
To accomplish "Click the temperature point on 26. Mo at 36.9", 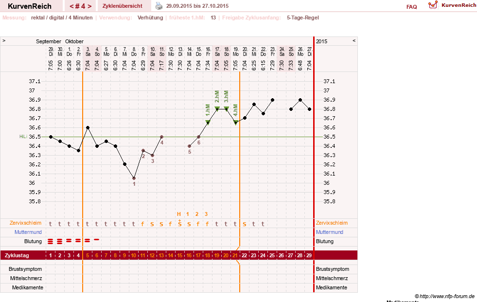I will click(300, 100).
